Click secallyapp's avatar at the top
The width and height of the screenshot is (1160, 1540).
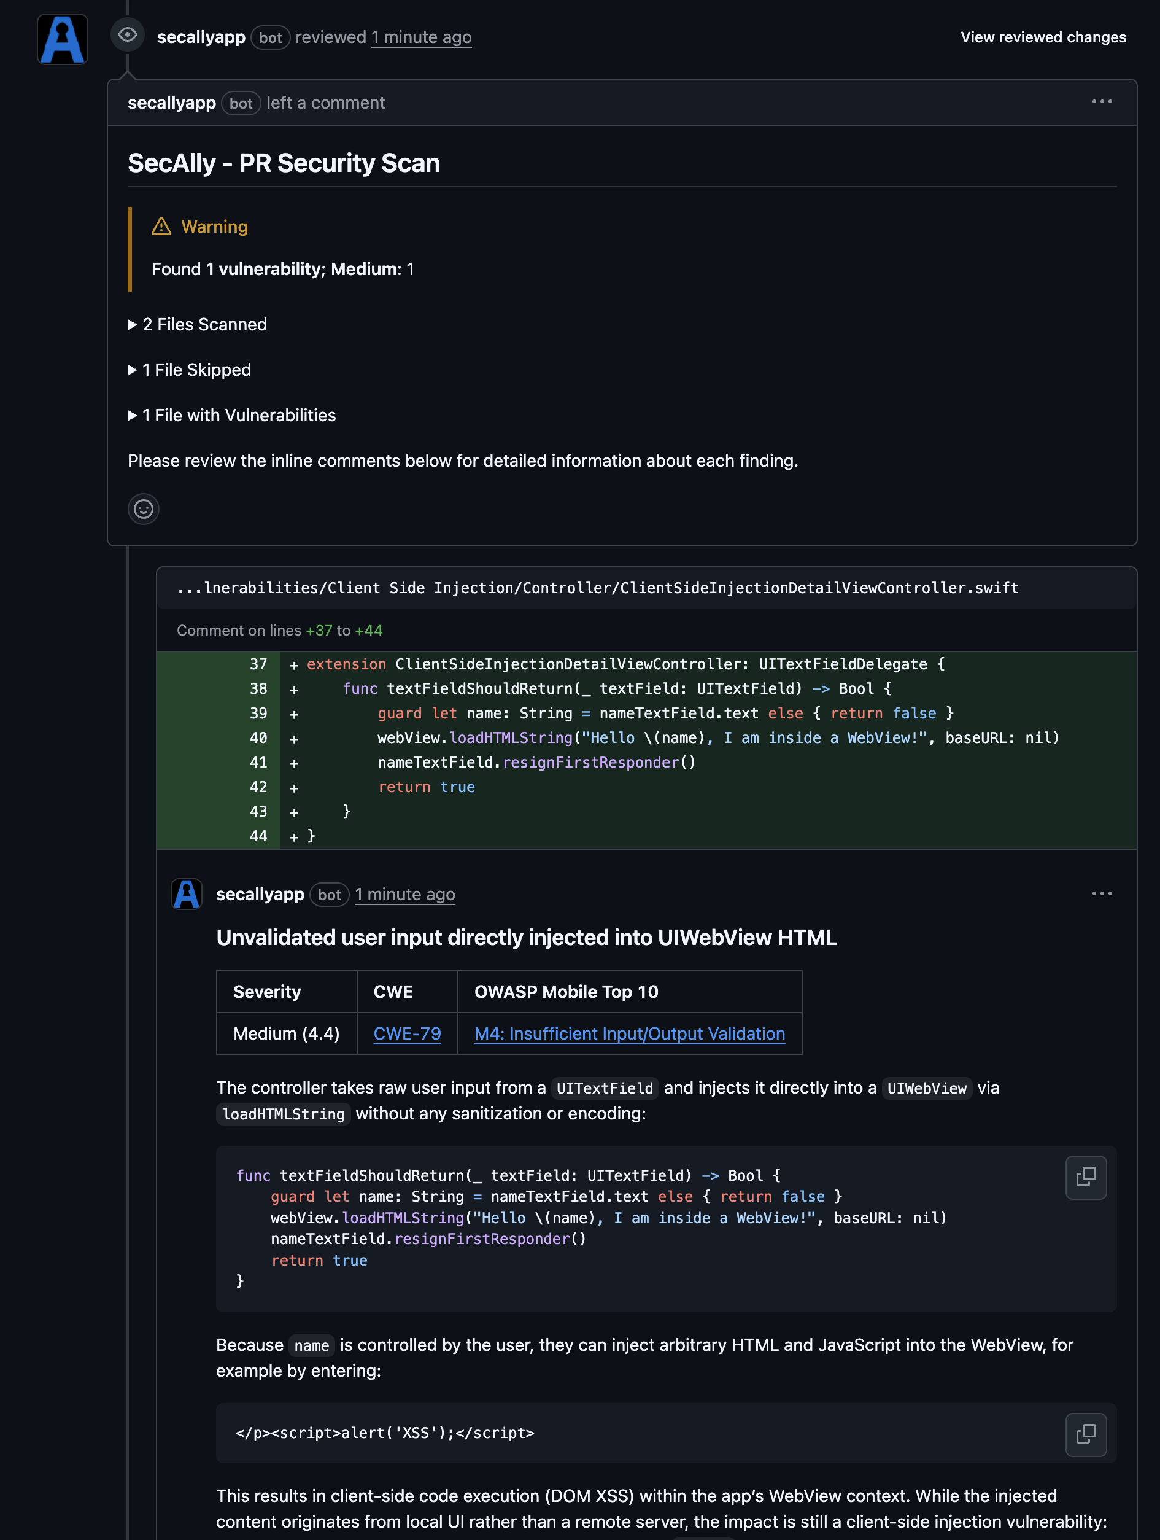pos(61,39)
